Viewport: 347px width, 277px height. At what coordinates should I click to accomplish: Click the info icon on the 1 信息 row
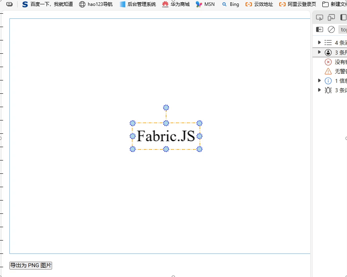pyautogui.click(x=328, y=80)
